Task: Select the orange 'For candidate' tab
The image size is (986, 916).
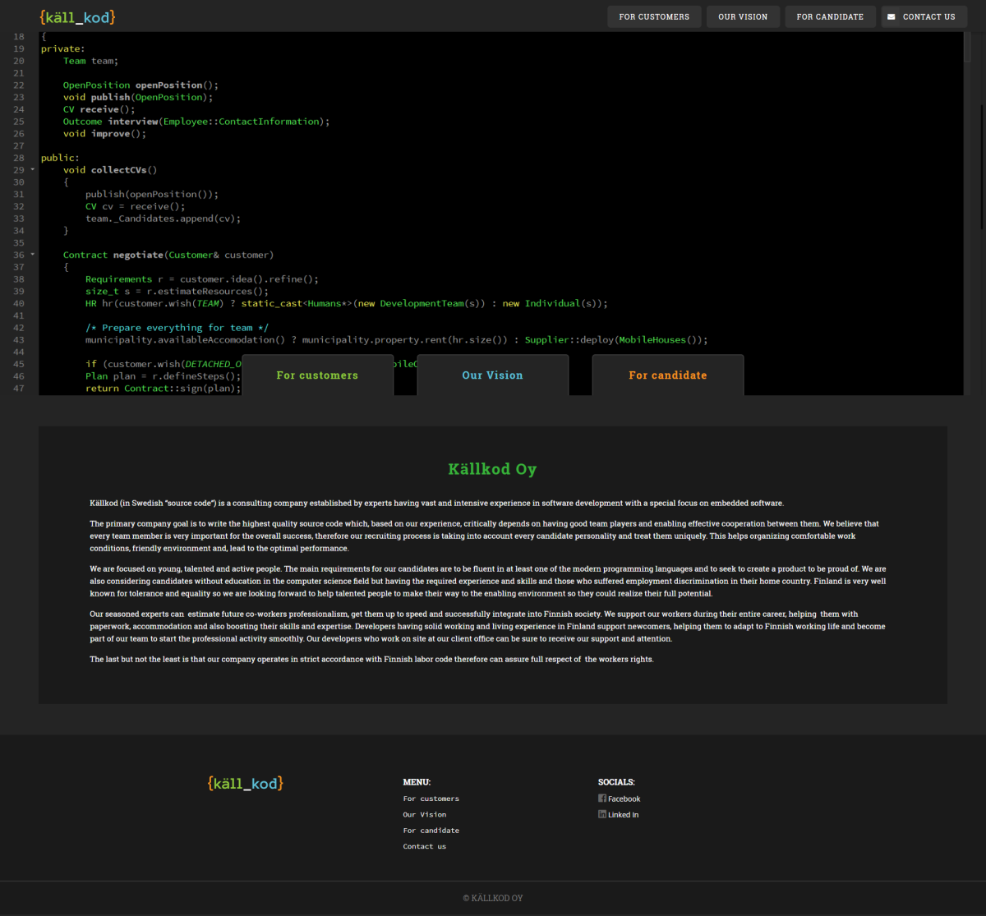Action: tap(668, 375)
